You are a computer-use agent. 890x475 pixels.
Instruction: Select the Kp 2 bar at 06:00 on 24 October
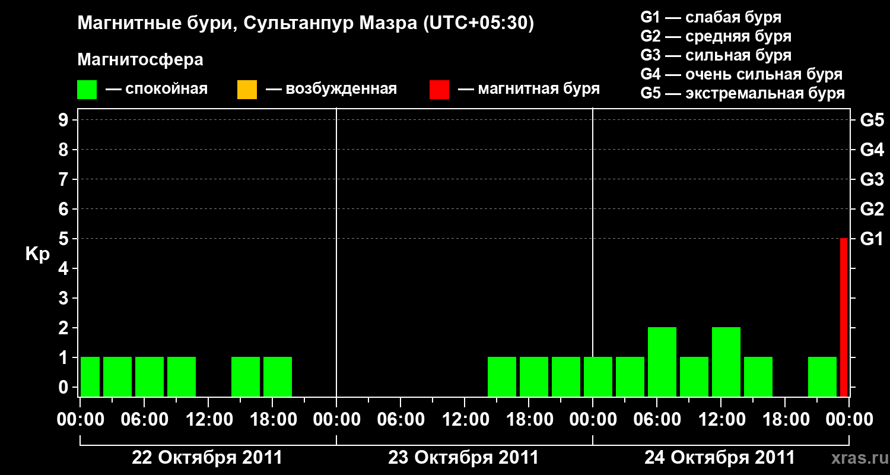tap(662, 362)
